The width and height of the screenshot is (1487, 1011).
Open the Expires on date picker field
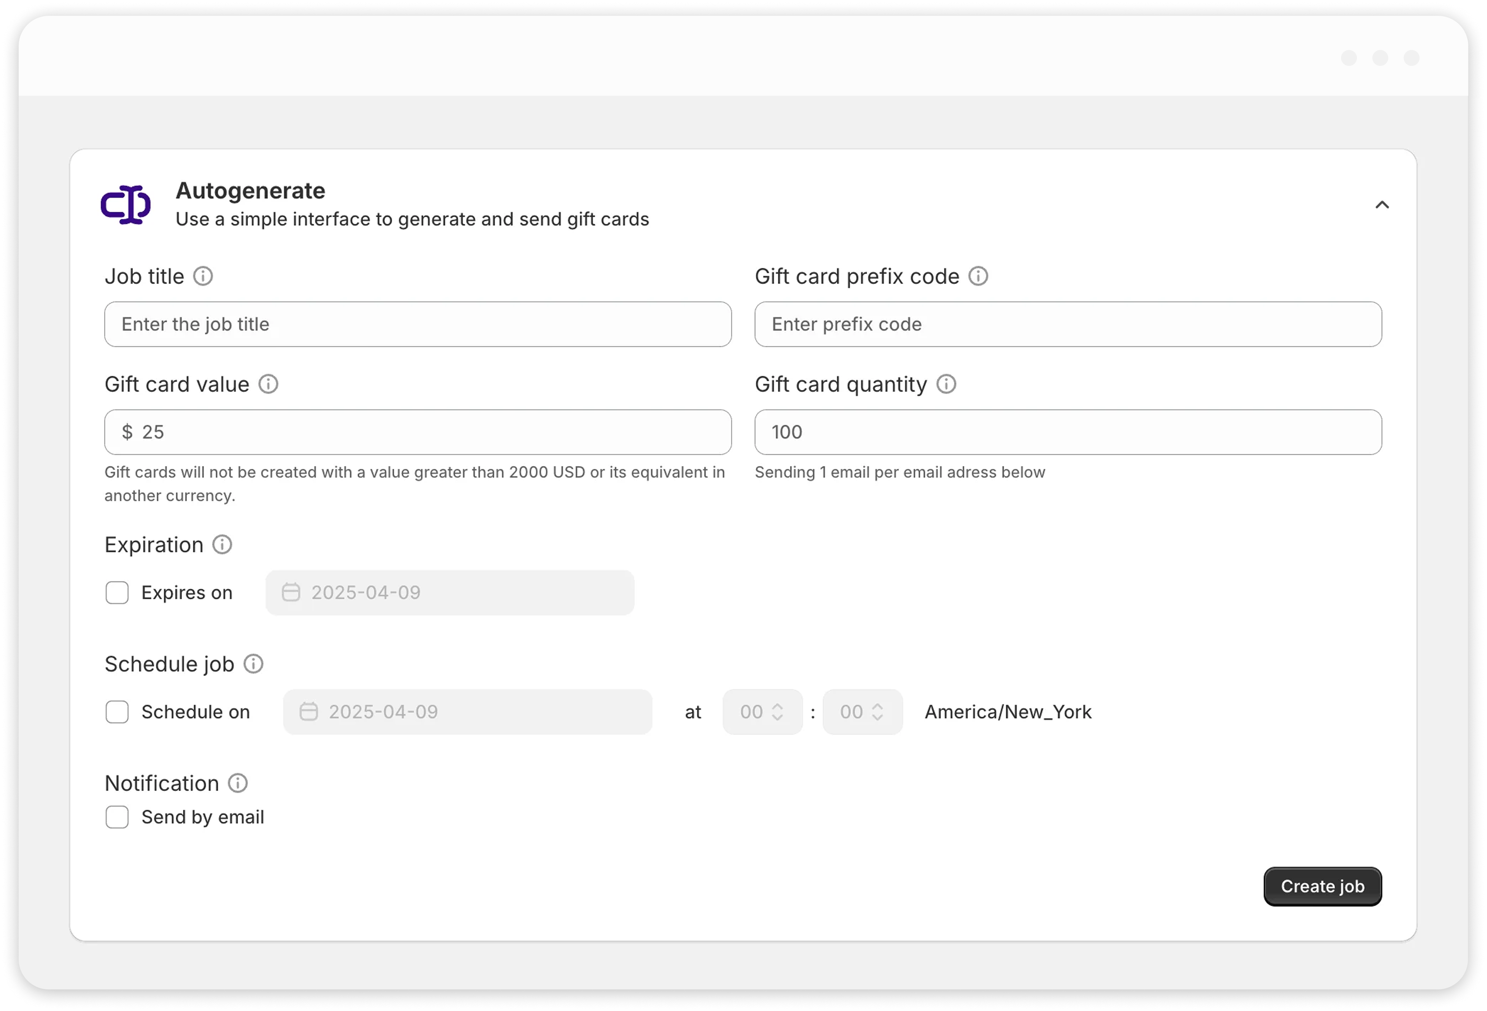pyautogui.click(x=450, y=593)
